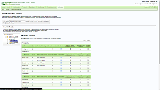This screenshot has width=160, height=90.
Task: Open Ver Detalle for Tercer Grado
Action: [x=61, y=65]
